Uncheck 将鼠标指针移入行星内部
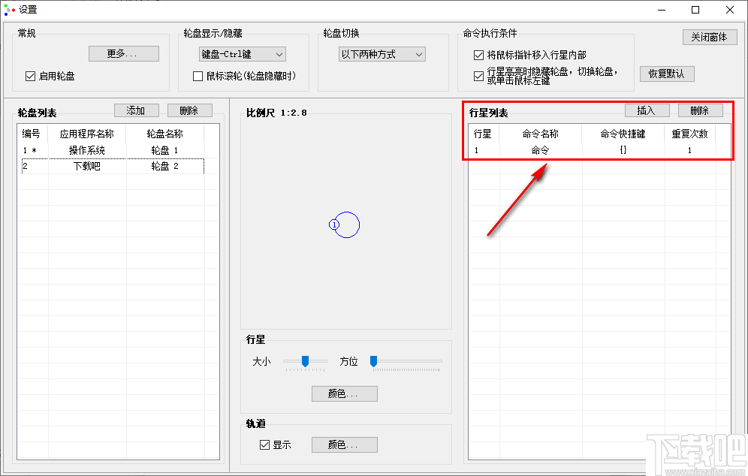This screenshot has width=748, height=476. [478, 53]
